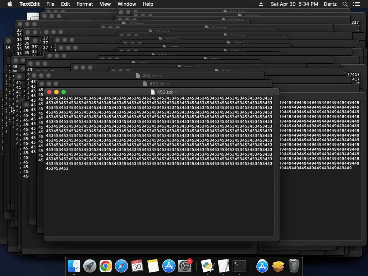Minimize the 453.txt window with yellow button
This screenshot has height=276, width=368.
point(56,92)
